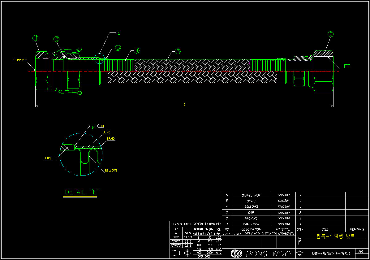Click the vertical 'TITLE' label cell
Image resolution: width=370 pixels, height=260 pixels.
[x=300, y=241]
